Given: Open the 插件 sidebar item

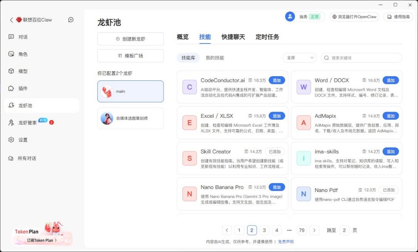Looking at the screenshot, I should 42,88.
